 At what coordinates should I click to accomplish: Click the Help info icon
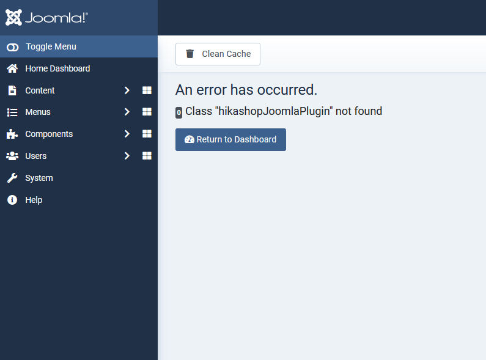12,200
